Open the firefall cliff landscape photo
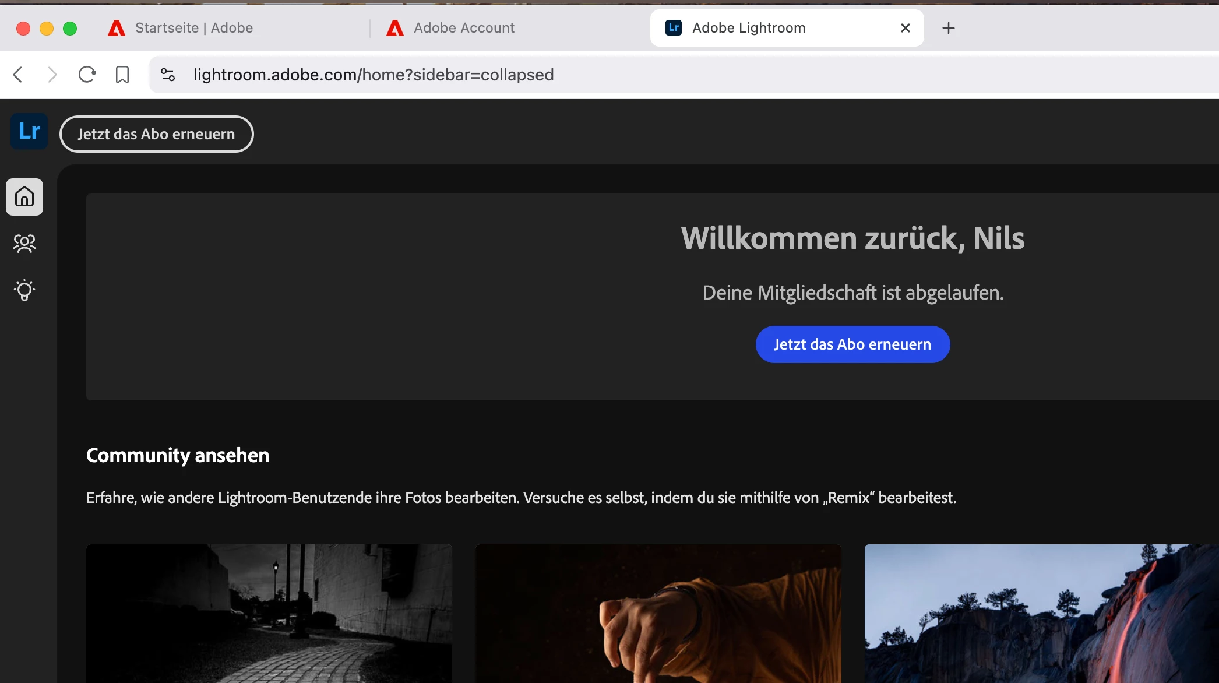Image resolution: width=1219 pixels, height=683 pixels. point(1041,613)
